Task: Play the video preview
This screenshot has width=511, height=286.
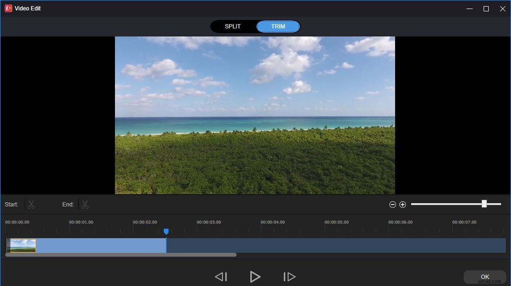Action: coord(255,277)
